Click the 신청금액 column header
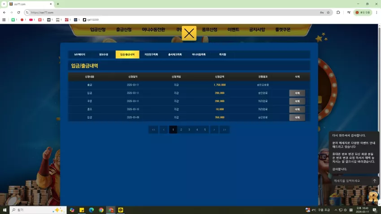381x214 pixels. [220, 77]
